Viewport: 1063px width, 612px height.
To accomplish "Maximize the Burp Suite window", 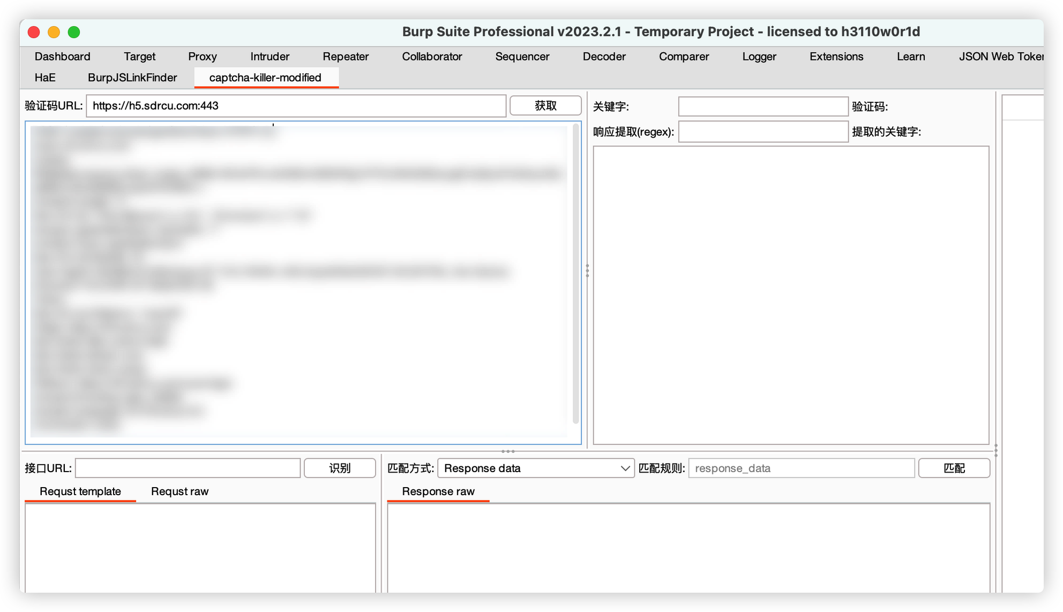I will coord(74,32).
